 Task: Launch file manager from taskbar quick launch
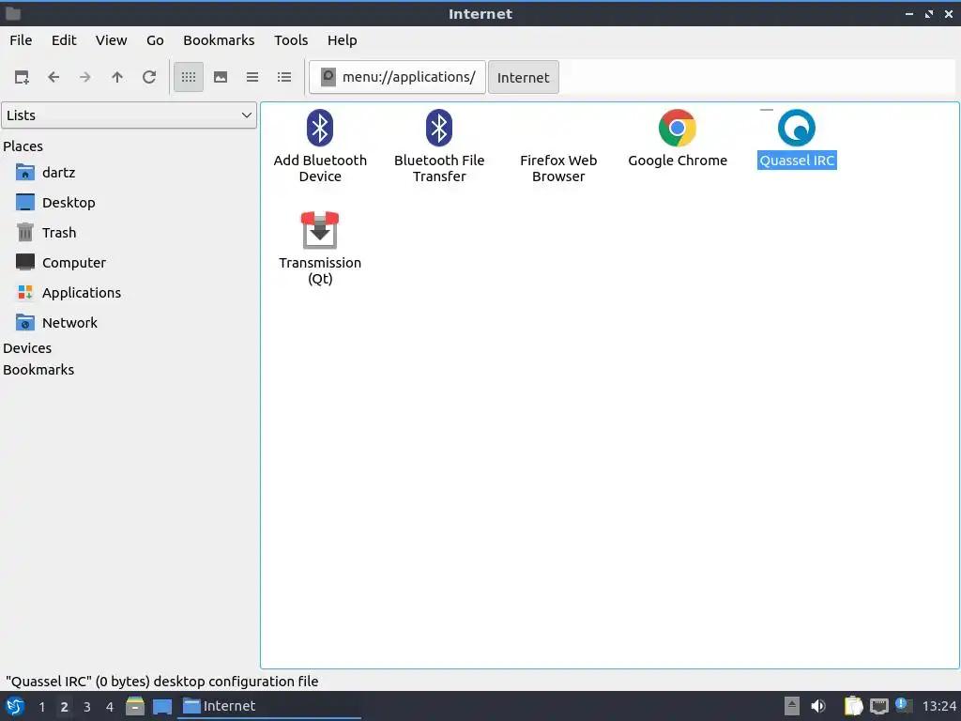tap(135, 706)
